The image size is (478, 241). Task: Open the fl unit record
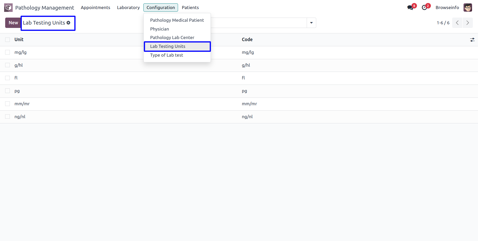16,78
